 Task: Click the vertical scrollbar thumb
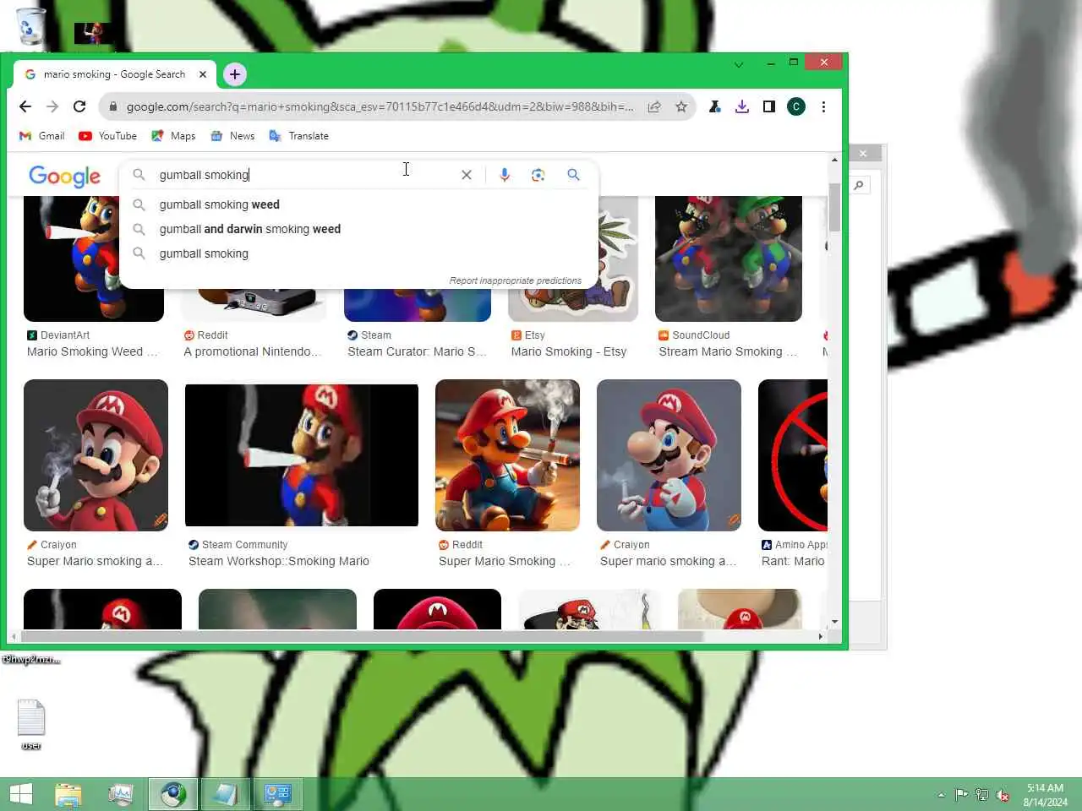(834, 207)
